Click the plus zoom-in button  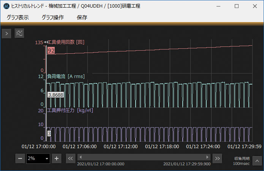tap(56, 158)
